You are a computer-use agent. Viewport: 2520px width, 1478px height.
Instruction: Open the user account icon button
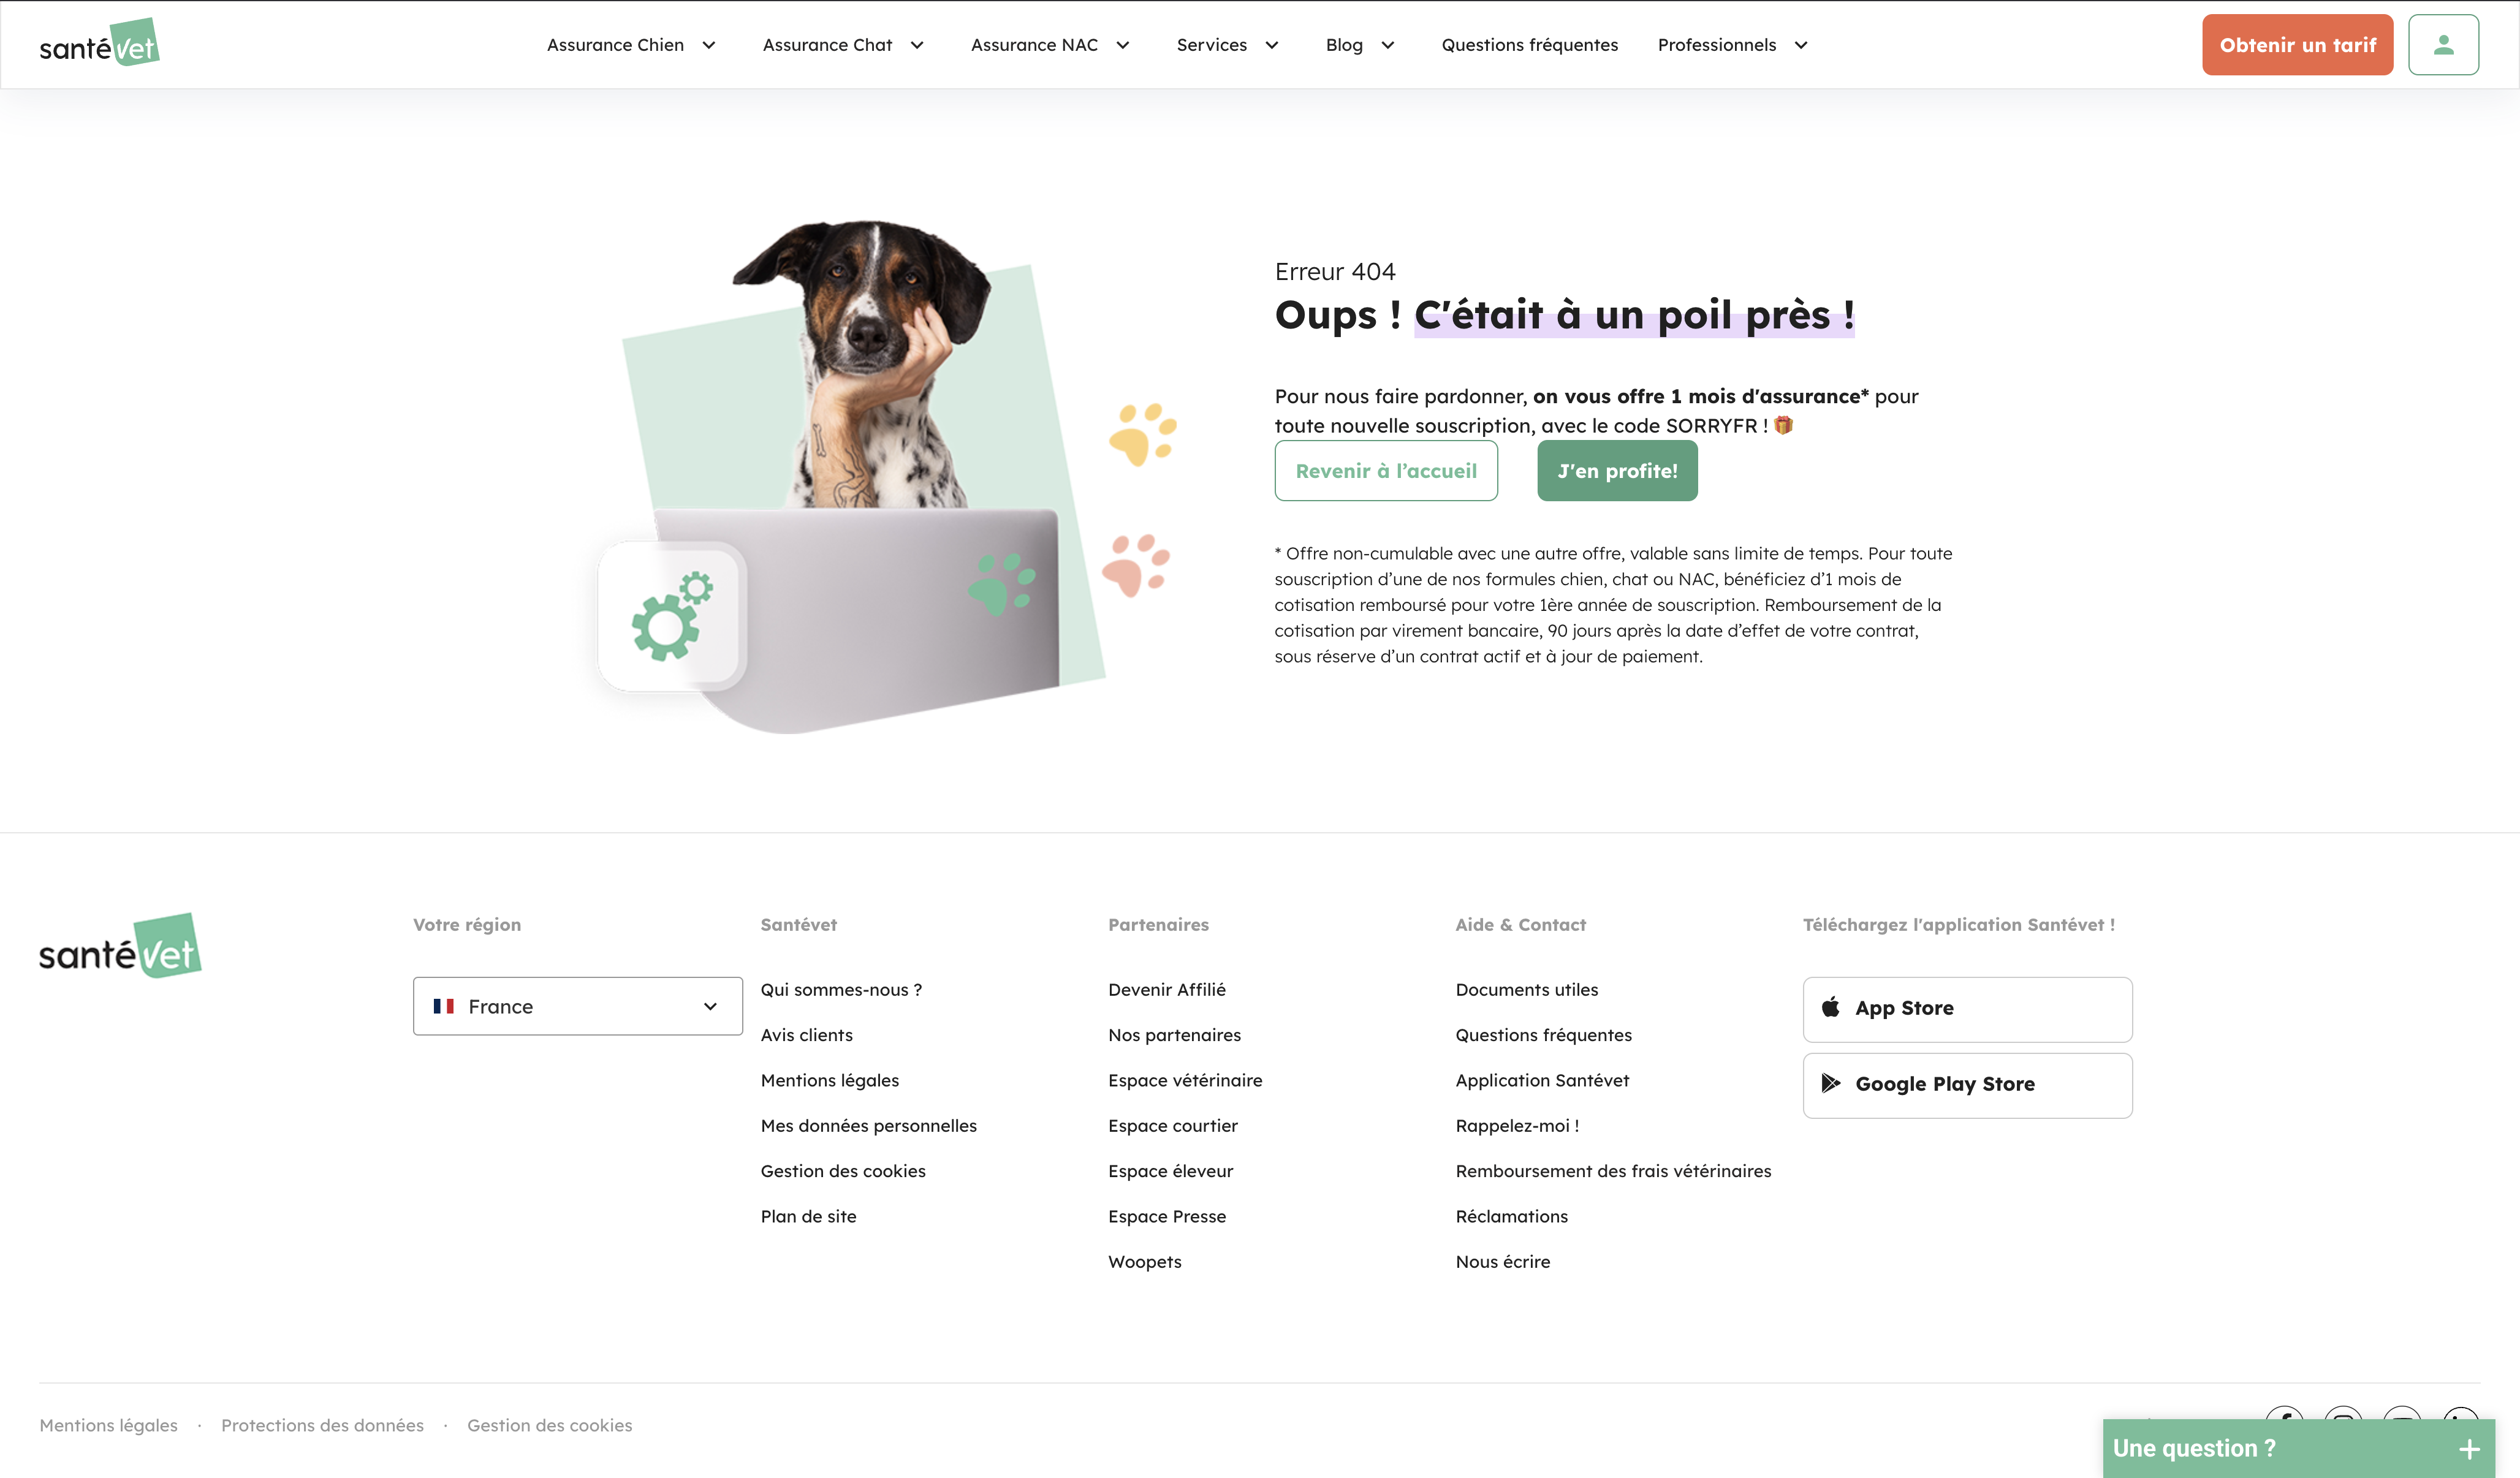coord(2442,45)
